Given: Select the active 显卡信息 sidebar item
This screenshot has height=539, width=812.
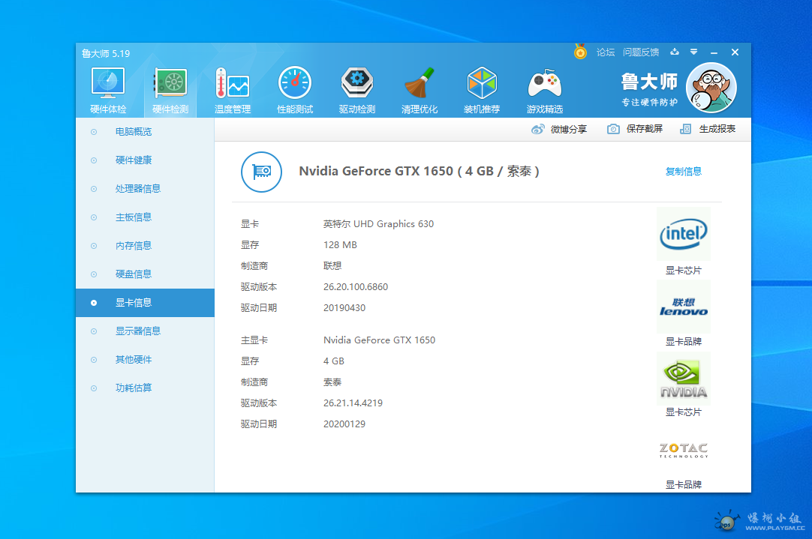Looking at the screenshot, I should pyautogui.click(x=145, y=303).
